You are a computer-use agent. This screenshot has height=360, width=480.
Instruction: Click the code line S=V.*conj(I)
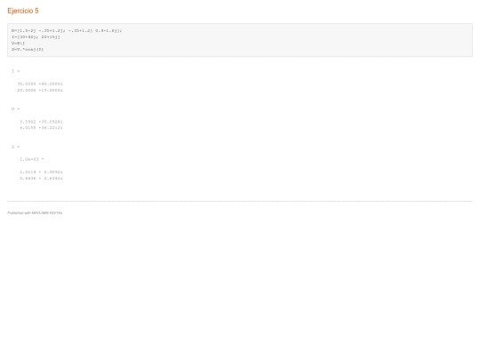tap(28, 49)
